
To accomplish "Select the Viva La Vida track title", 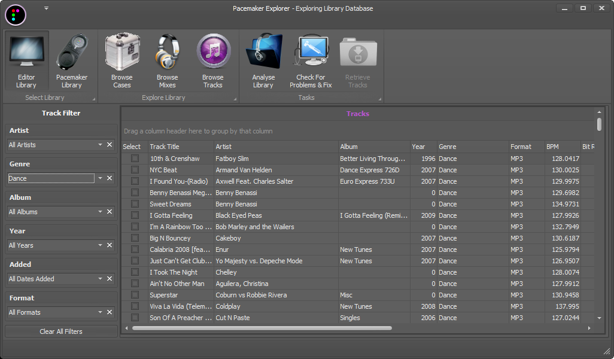I will pyautogui.click(x=181, y=306).
